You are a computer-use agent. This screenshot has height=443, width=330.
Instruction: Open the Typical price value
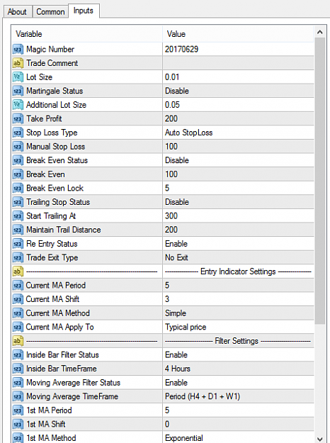(238, 327)
